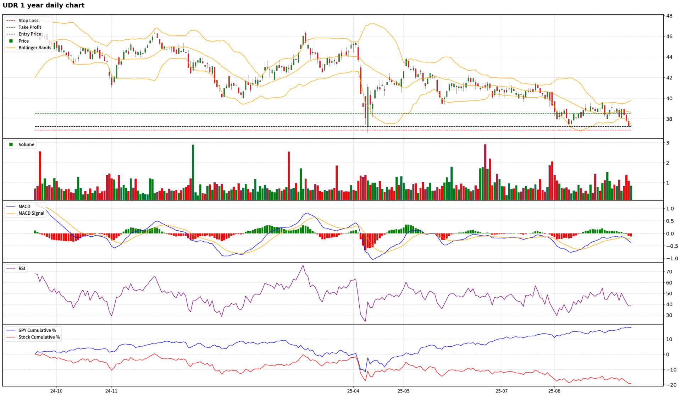681x396 pixels.
Task: Click the Take Profit legend entry
Action: (30, 27)
